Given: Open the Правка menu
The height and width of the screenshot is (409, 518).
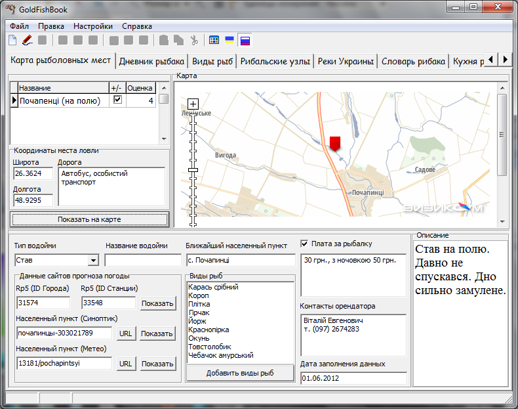Looking at the screenshot, I should (51, 26).
